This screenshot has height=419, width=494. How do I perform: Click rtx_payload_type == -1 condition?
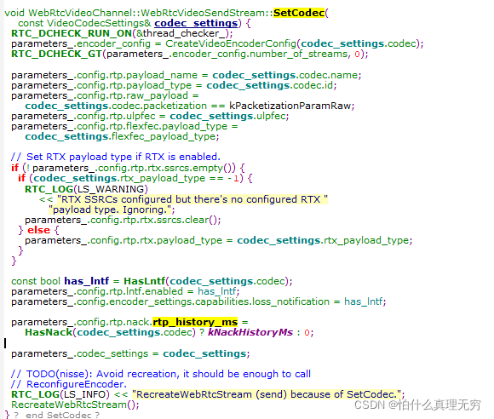(x=181, y=178)
